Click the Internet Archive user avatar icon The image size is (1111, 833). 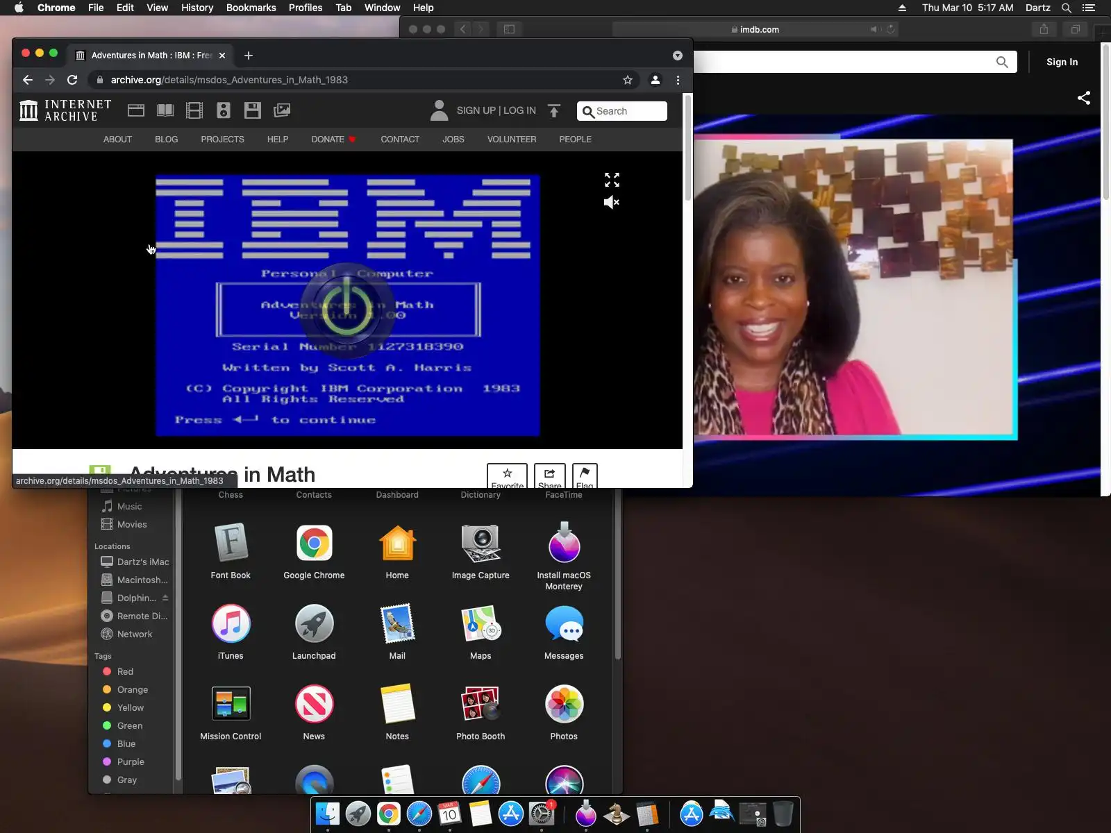(440, 110)
